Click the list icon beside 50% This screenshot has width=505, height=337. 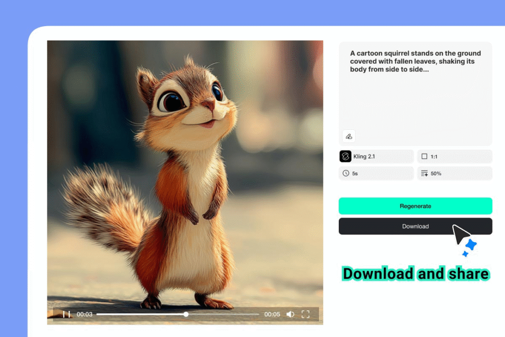click(424, 174)
